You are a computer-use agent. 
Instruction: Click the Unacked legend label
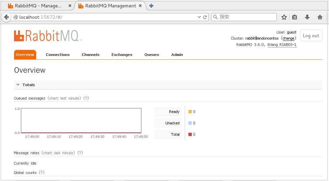coord(168,123)
